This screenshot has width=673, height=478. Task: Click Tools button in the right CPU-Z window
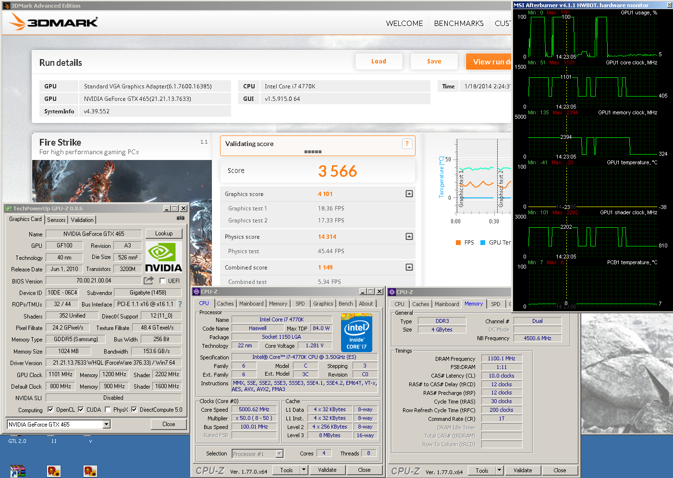tap(482, 470)
